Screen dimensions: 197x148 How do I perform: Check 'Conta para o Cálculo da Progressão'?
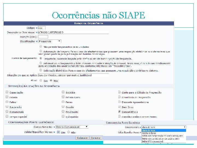tap(119, 92)
